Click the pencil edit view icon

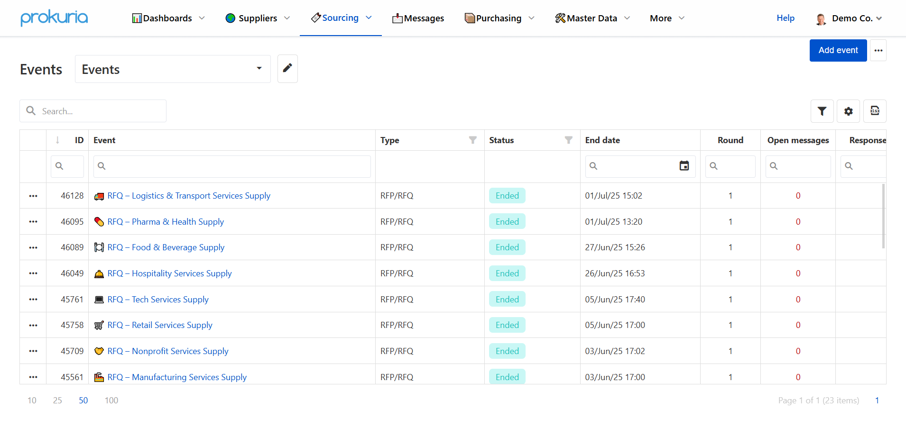click(287, 69)
